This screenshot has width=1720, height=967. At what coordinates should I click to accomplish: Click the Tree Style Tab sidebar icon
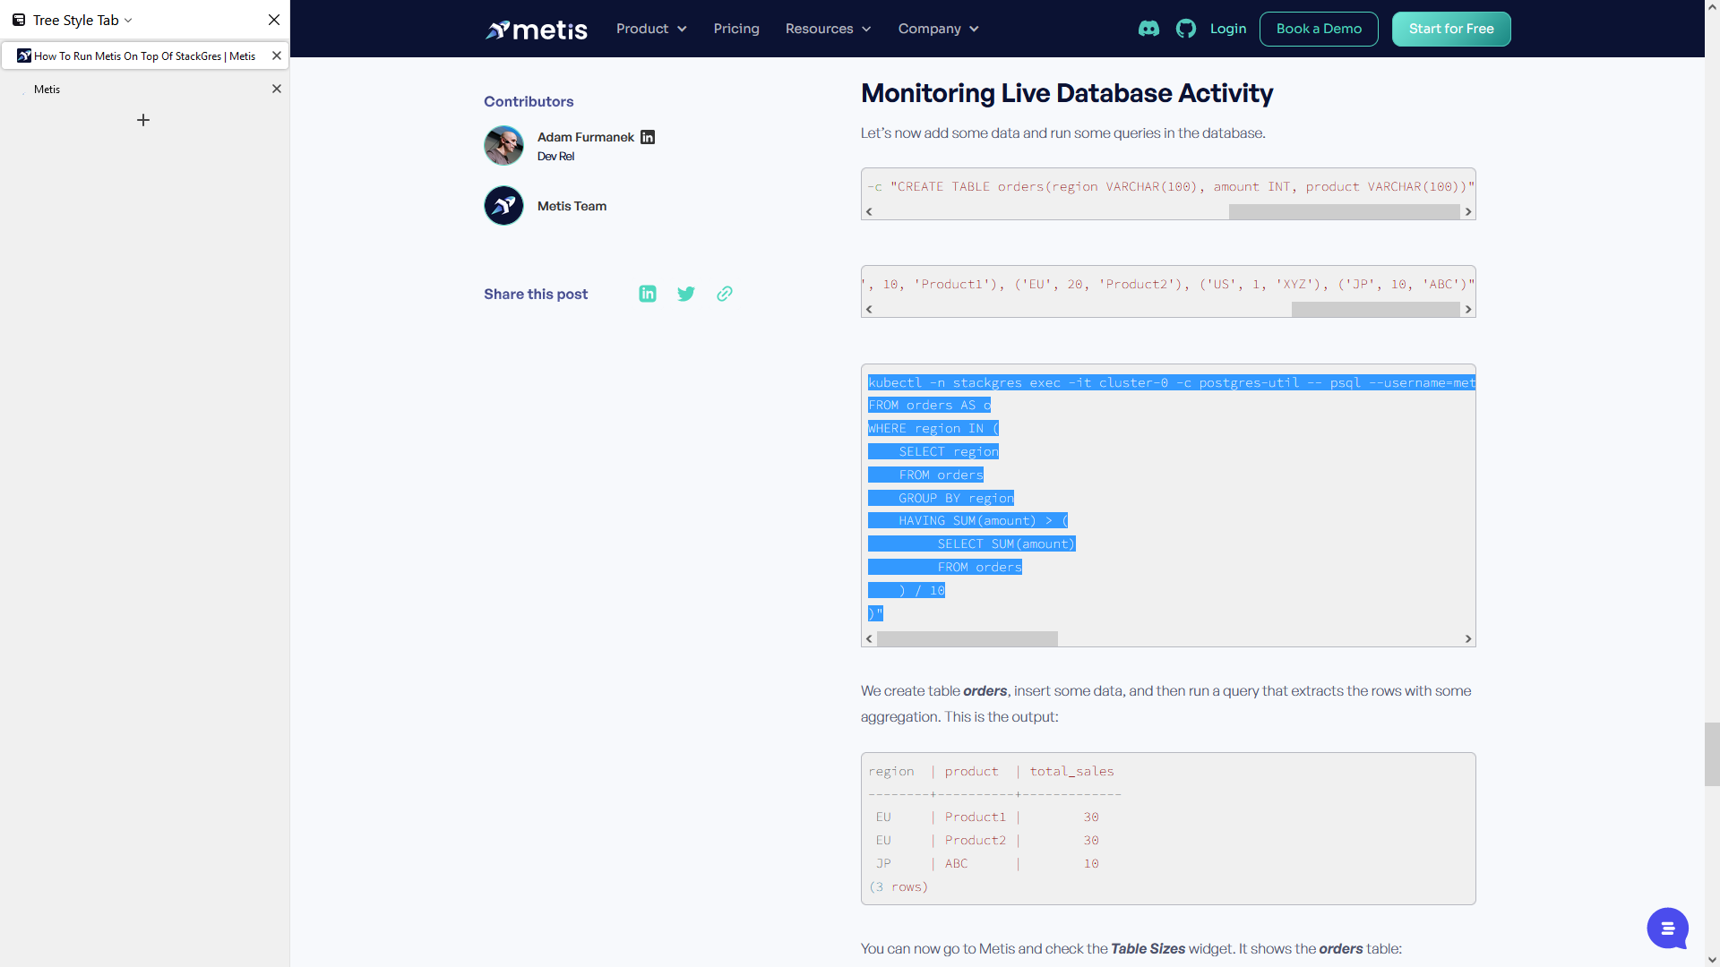click(19, 20)
